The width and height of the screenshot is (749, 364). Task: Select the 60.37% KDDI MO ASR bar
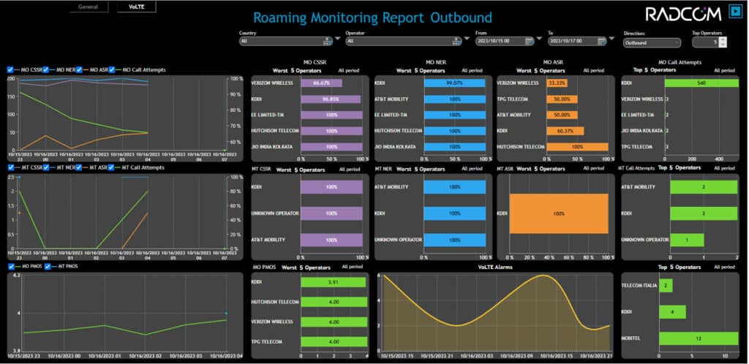[x=565, y=131]
